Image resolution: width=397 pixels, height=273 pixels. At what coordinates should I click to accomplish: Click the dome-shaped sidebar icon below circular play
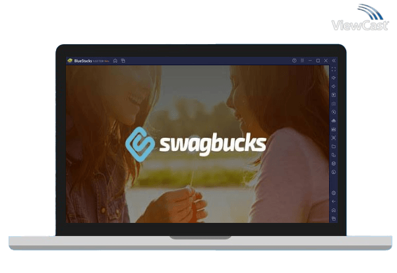pos(334,121)
